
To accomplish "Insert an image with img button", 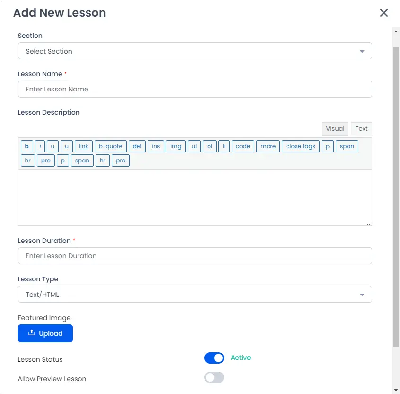I will click(x=175, y=146).
